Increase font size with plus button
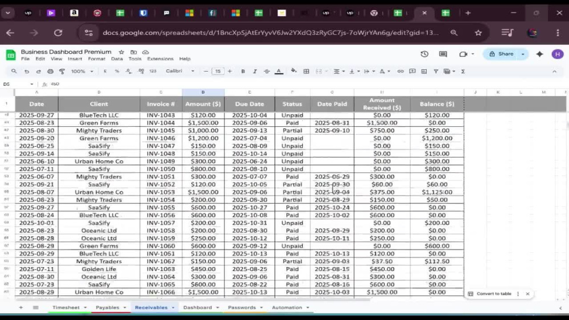Viewport: 569px width, 320px height. [x=230, y=72]
